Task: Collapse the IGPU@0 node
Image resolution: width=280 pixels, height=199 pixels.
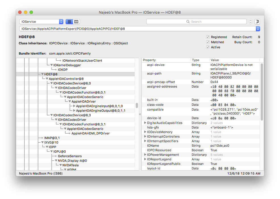Action: pyautogui.click(x=51, y=152)
